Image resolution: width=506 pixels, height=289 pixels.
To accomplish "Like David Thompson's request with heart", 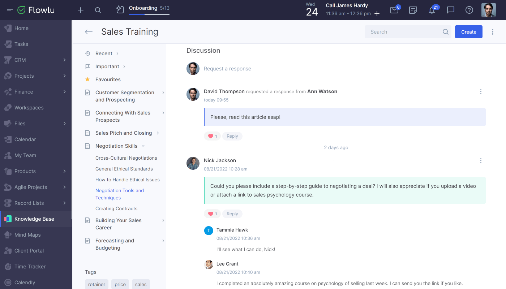I will point(212,136).
